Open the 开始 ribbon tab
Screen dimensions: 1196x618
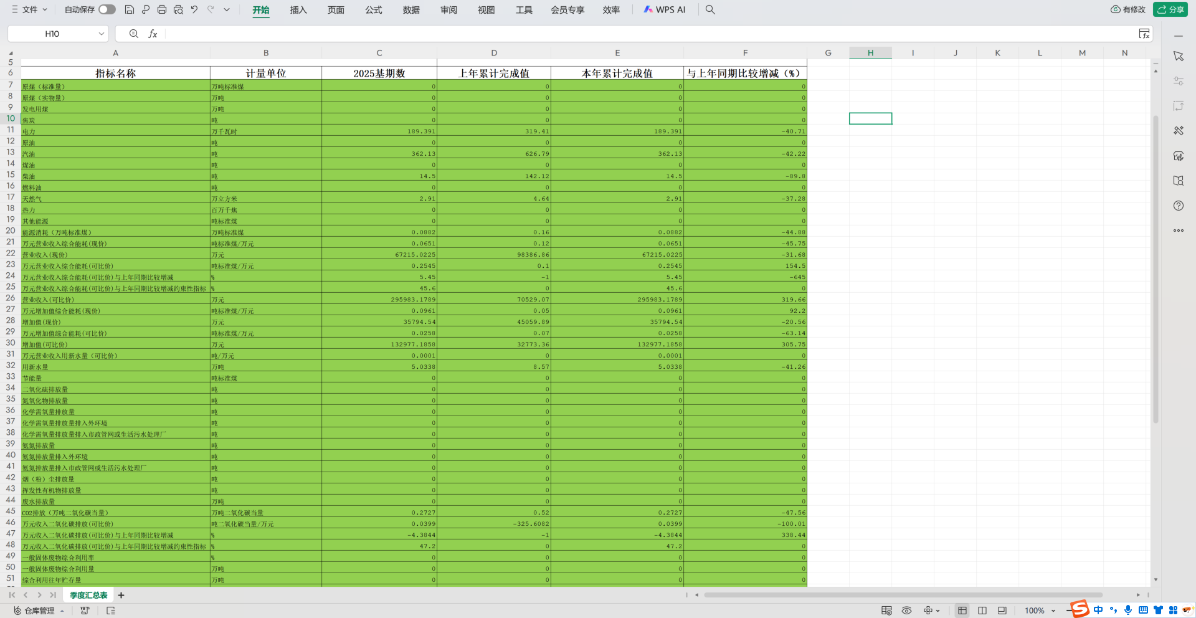[261, 10]
